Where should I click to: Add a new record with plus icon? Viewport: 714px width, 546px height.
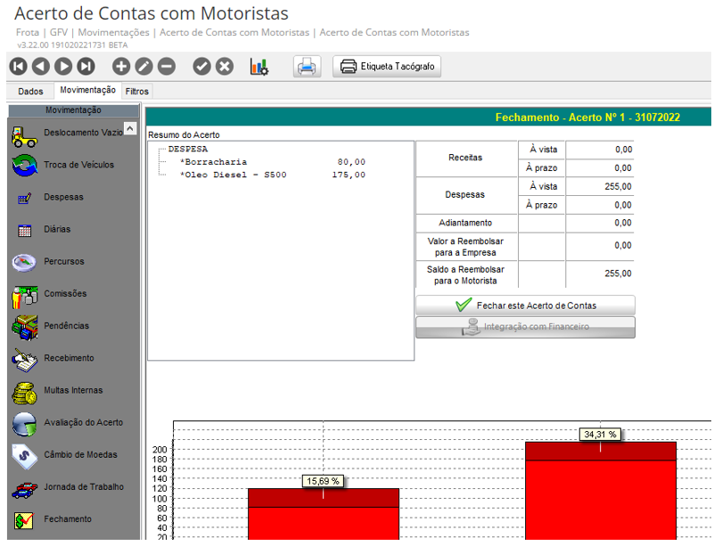[x=121, y=66]
